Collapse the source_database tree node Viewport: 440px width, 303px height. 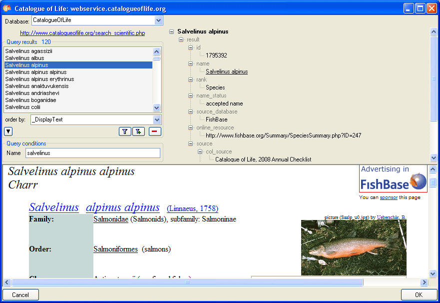click(x=191, y=112)
